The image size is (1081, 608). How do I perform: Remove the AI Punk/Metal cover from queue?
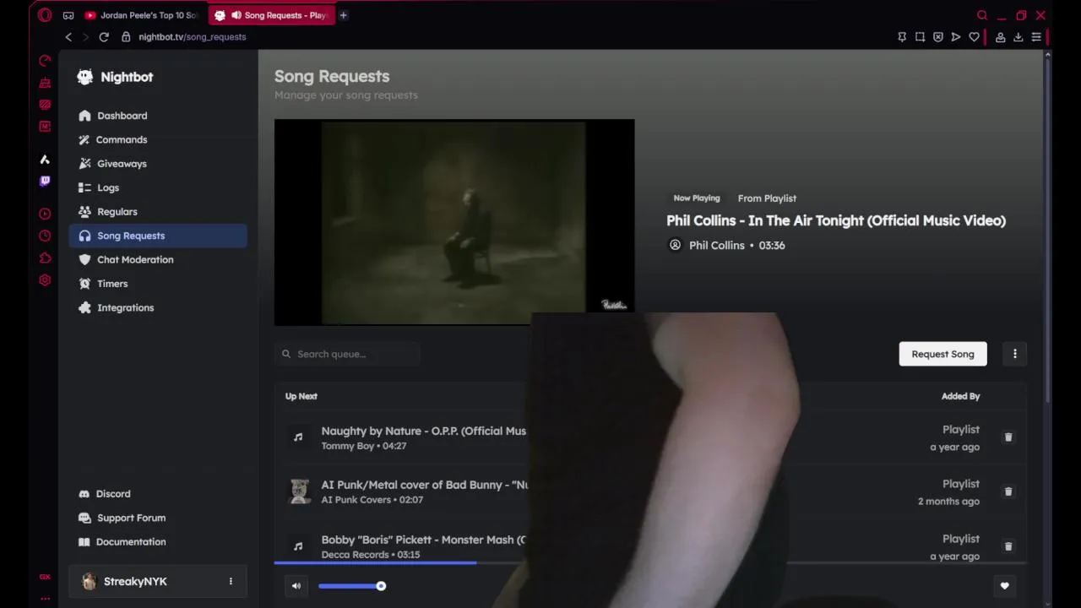coord(1008,491)
